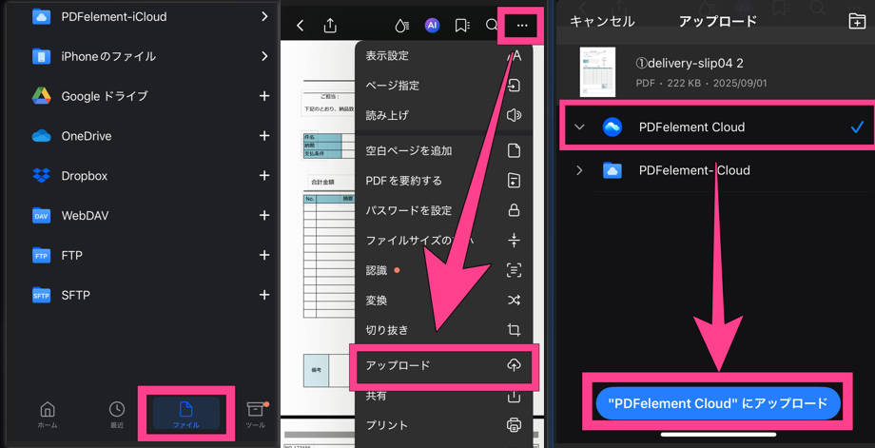
Task: Add a Dropbox connection with plus
Action: (263, 176)
